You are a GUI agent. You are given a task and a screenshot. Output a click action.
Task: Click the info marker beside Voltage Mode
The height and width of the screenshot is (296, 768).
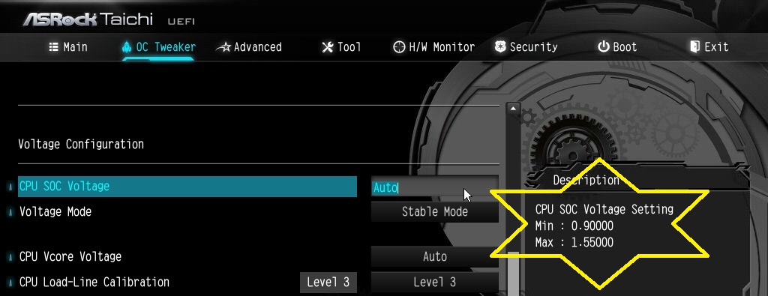click(x=10, y=212)
